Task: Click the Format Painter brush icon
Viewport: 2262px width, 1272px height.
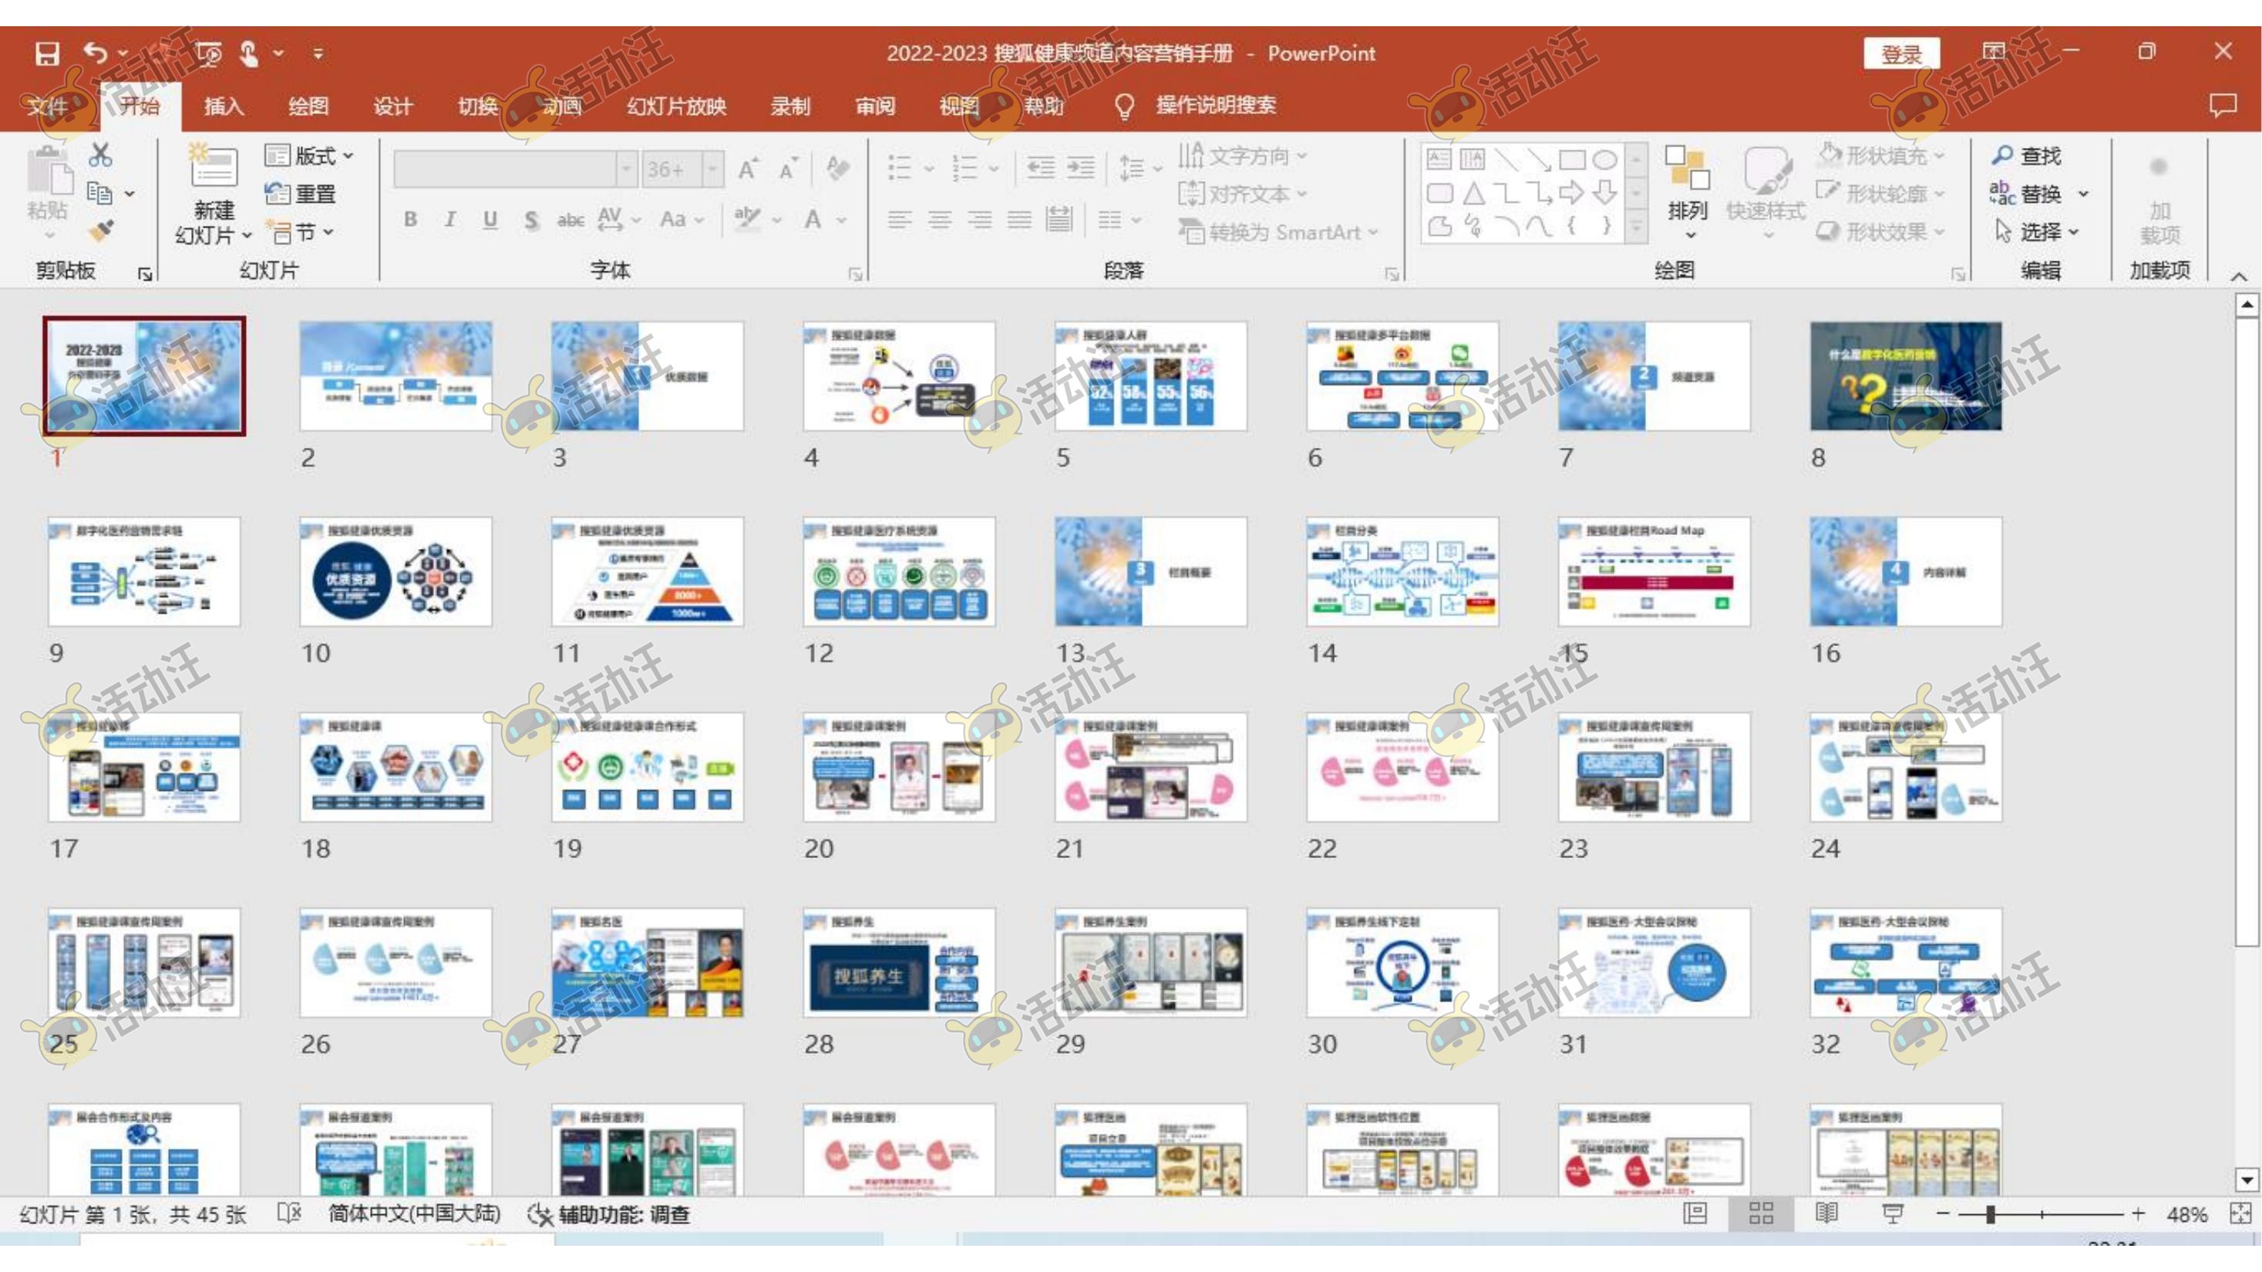Action: click(x=101, y=230)
